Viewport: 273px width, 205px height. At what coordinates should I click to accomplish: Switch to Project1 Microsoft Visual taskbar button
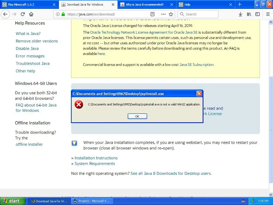pyautogui.click(x=92, y=201)
